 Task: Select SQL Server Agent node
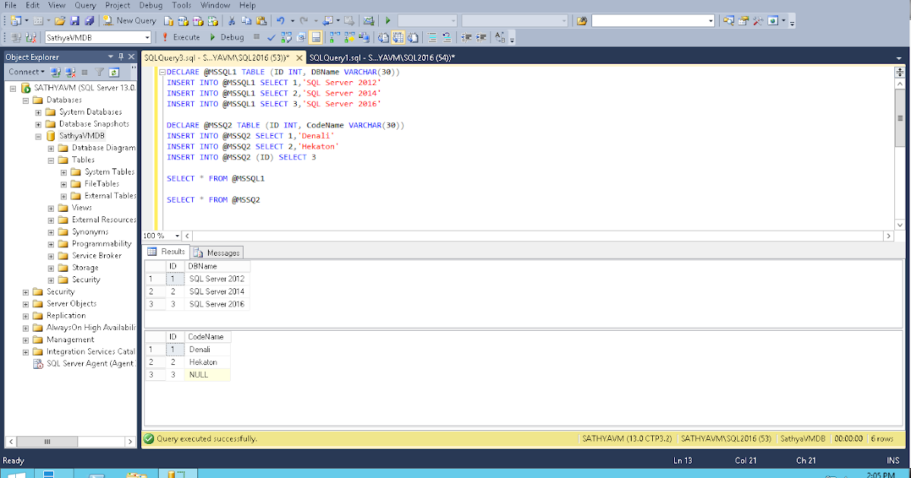coord(90,363)
